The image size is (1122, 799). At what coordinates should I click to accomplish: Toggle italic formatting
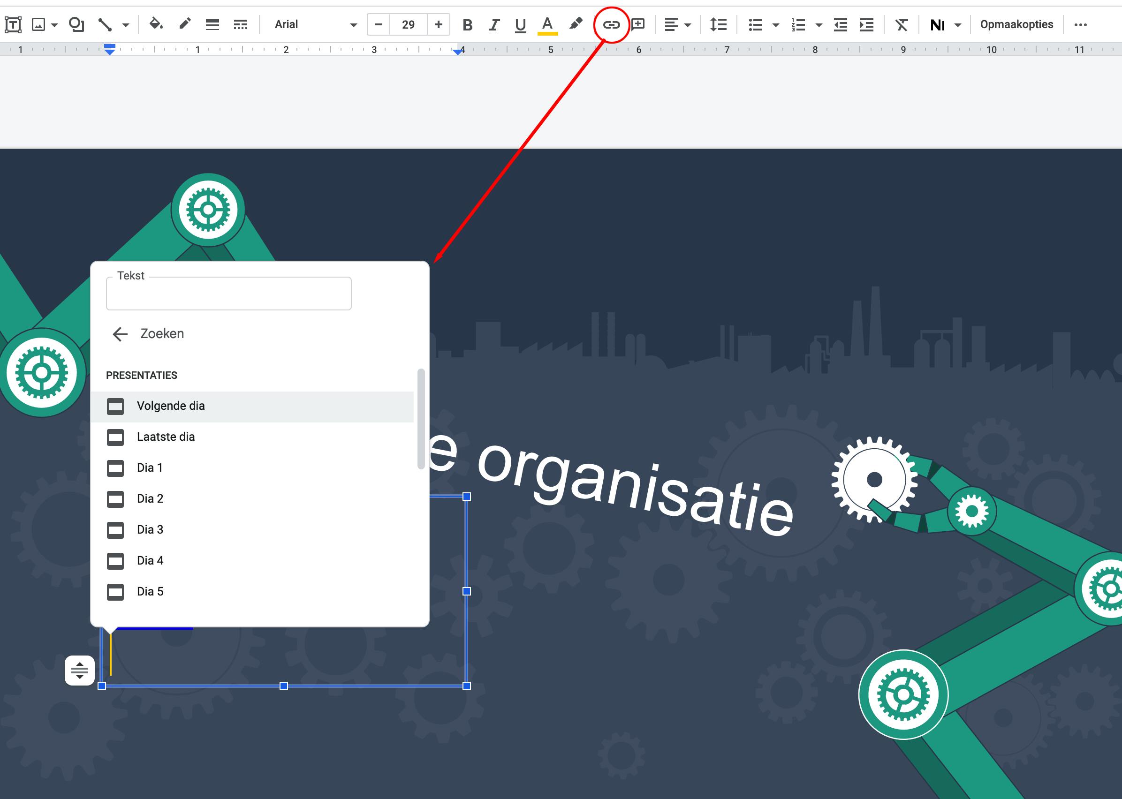[493, 24]
